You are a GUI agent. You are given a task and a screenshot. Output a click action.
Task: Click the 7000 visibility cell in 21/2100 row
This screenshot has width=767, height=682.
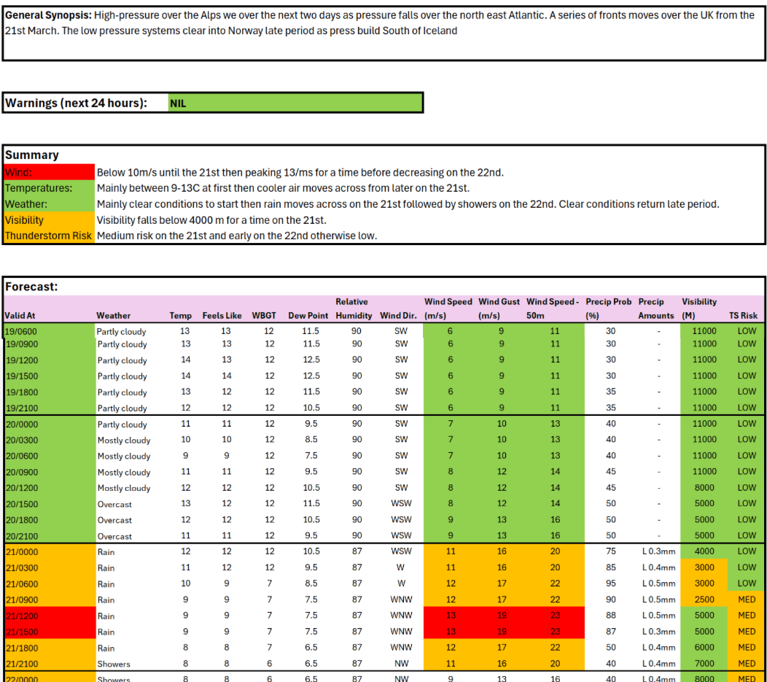[704, 664]
